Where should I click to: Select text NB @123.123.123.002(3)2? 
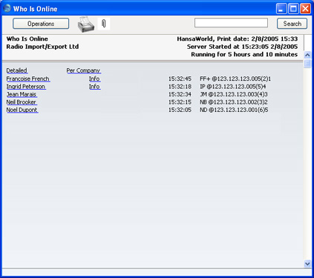(234, 102)
